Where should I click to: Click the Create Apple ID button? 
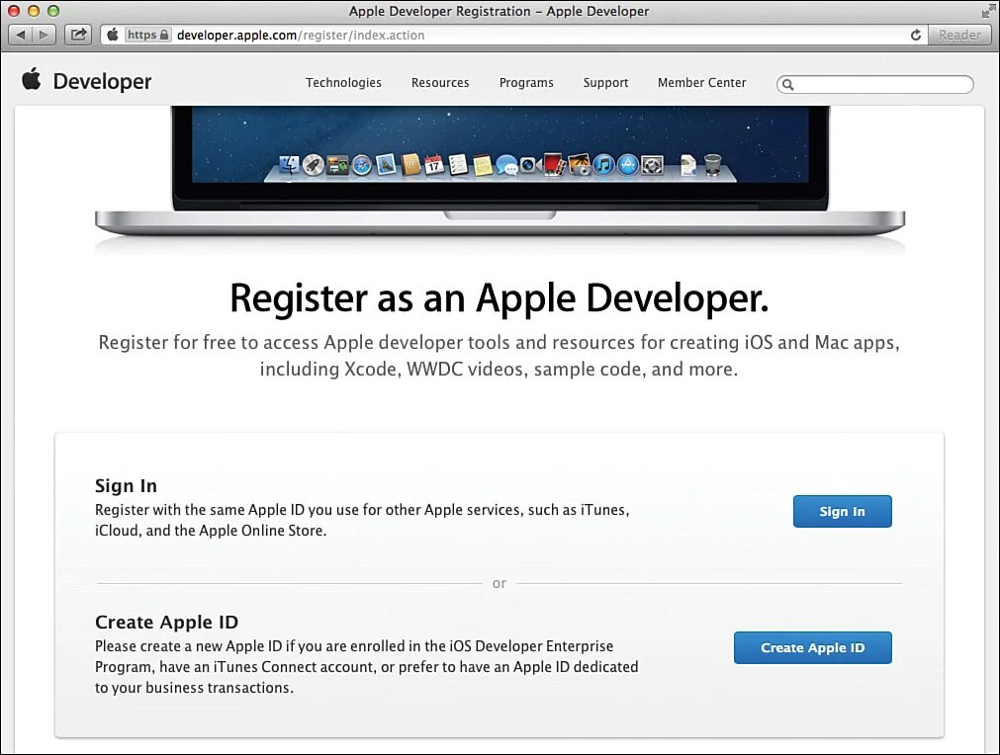812,647
